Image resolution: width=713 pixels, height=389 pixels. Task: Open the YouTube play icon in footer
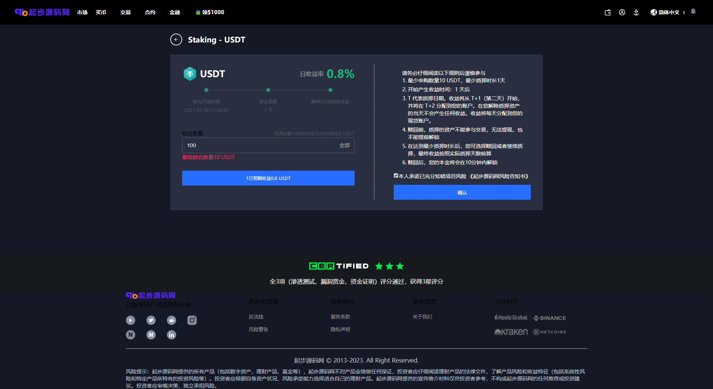130,320
